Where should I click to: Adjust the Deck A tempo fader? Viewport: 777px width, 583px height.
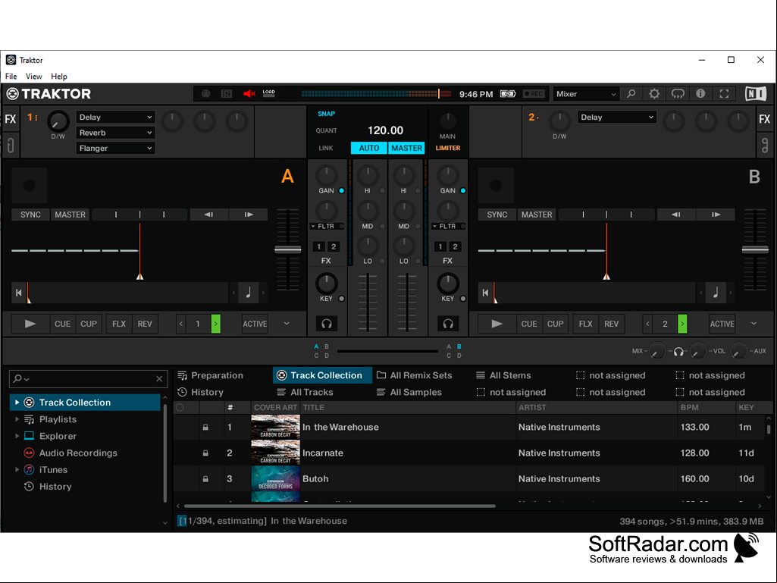click(x=288, y=250)
